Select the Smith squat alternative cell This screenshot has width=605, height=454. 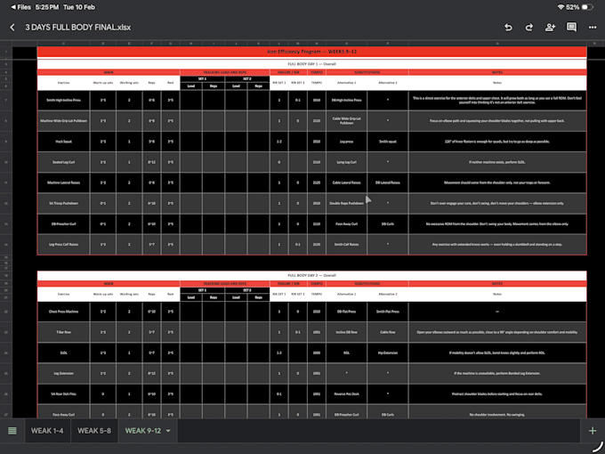tap(388, 142)
